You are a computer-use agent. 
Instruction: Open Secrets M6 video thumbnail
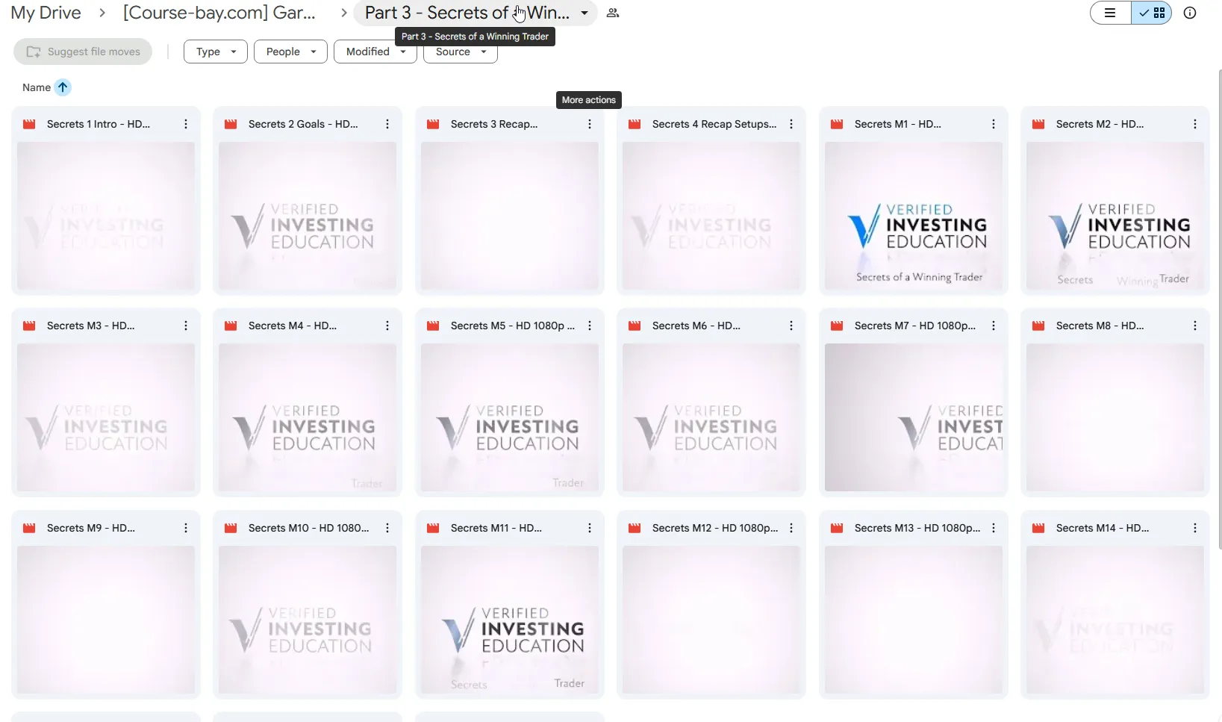(x=711, y=417)
